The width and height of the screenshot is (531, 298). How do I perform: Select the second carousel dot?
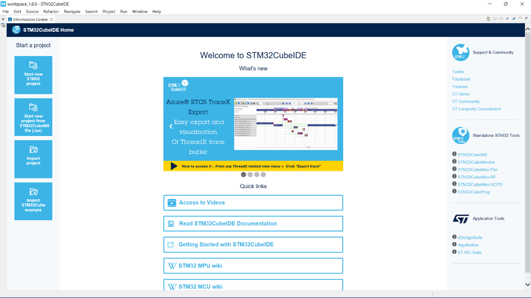[250, 174]
